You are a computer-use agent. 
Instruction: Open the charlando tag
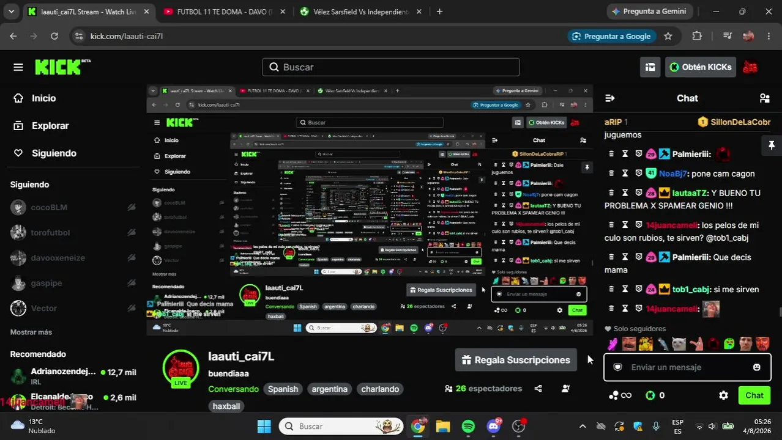(x=380, y=389)
